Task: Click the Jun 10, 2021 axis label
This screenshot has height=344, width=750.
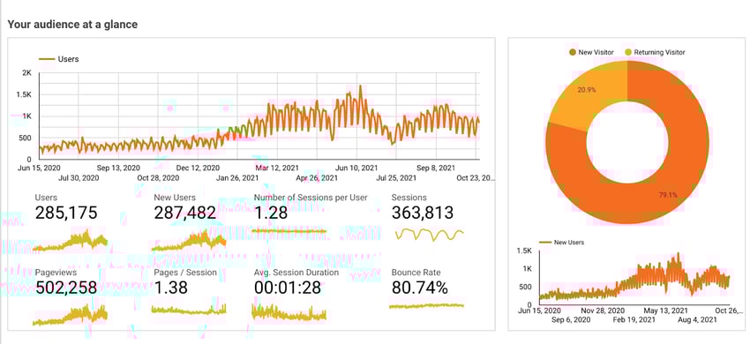Action: (x=356, y=168)
